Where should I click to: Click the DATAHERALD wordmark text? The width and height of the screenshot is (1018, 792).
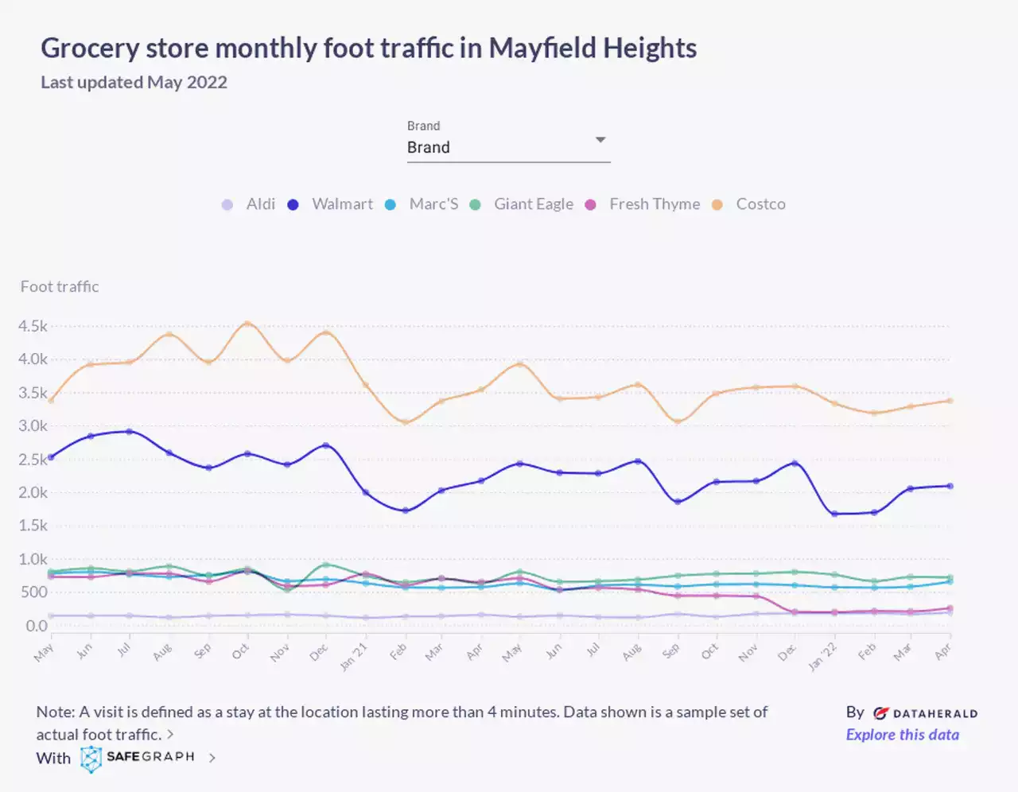coord(935,714)
